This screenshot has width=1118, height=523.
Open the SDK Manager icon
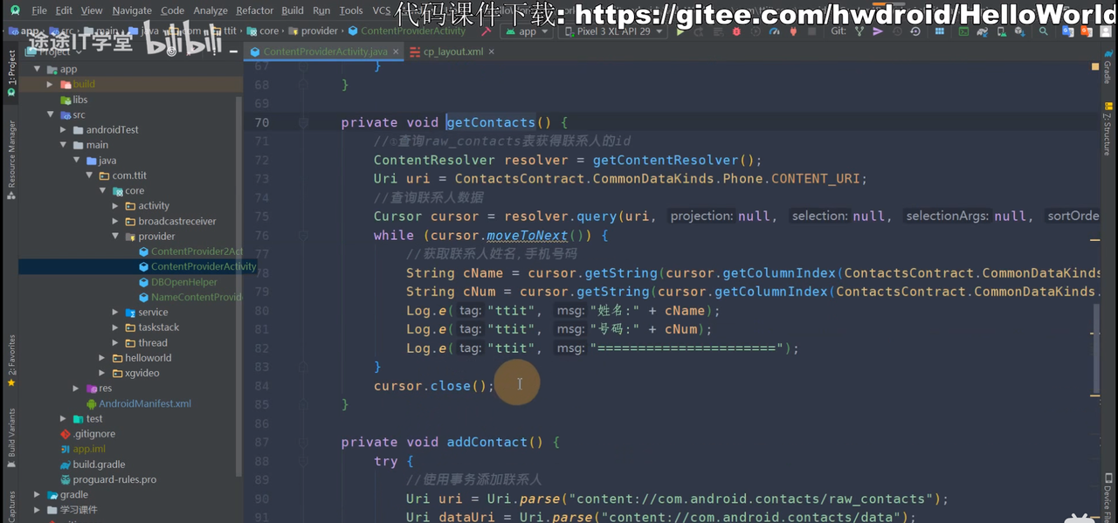point(1019,31)
